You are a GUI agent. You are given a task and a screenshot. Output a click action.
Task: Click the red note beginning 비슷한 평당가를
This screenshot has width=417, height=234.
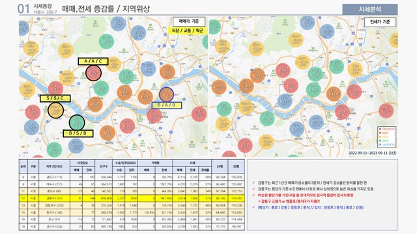tap(306, 195)
